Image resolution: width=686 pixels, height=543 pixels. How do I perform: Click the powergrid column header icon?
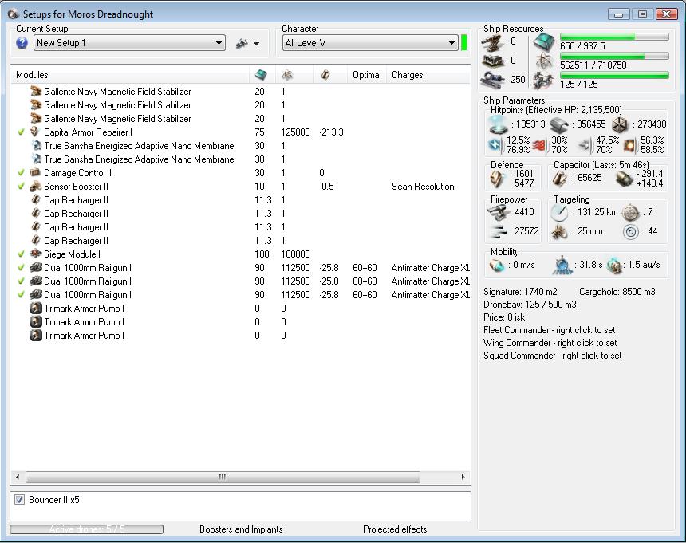[287, 75]
